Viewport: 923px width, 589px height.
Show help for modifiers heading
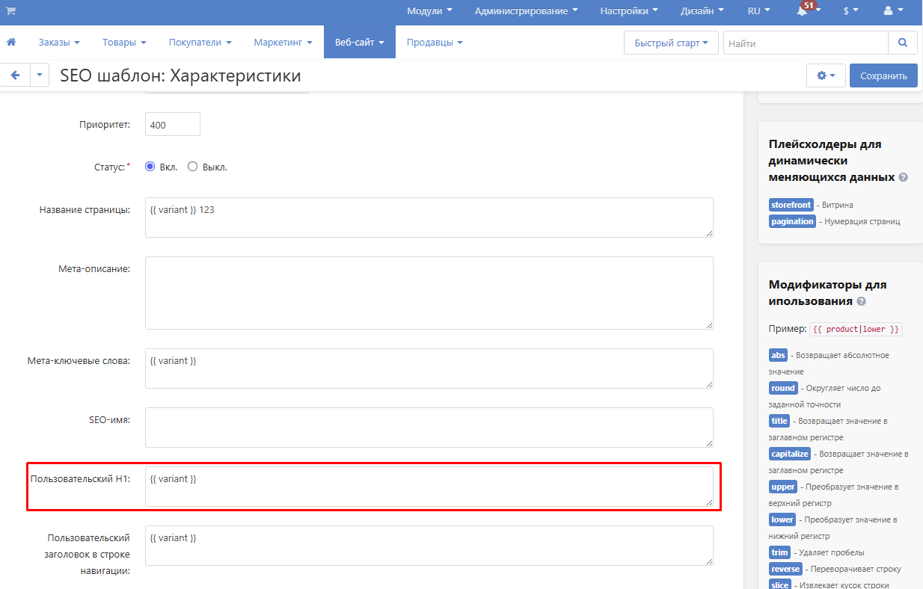862,302
